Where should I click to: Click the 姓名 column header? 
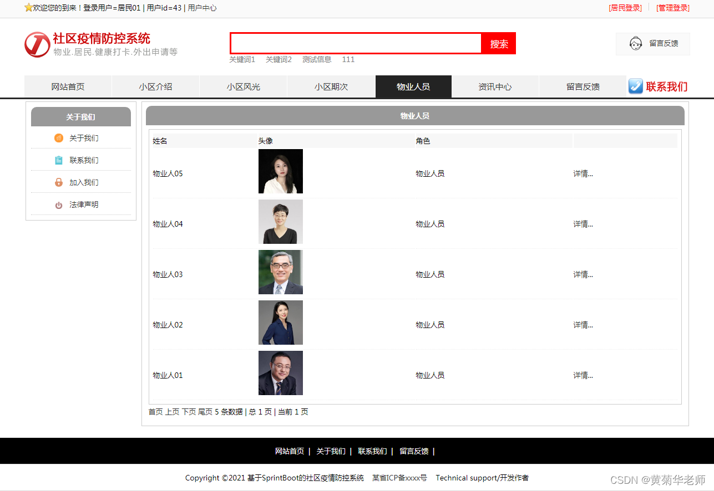[160, 141]
